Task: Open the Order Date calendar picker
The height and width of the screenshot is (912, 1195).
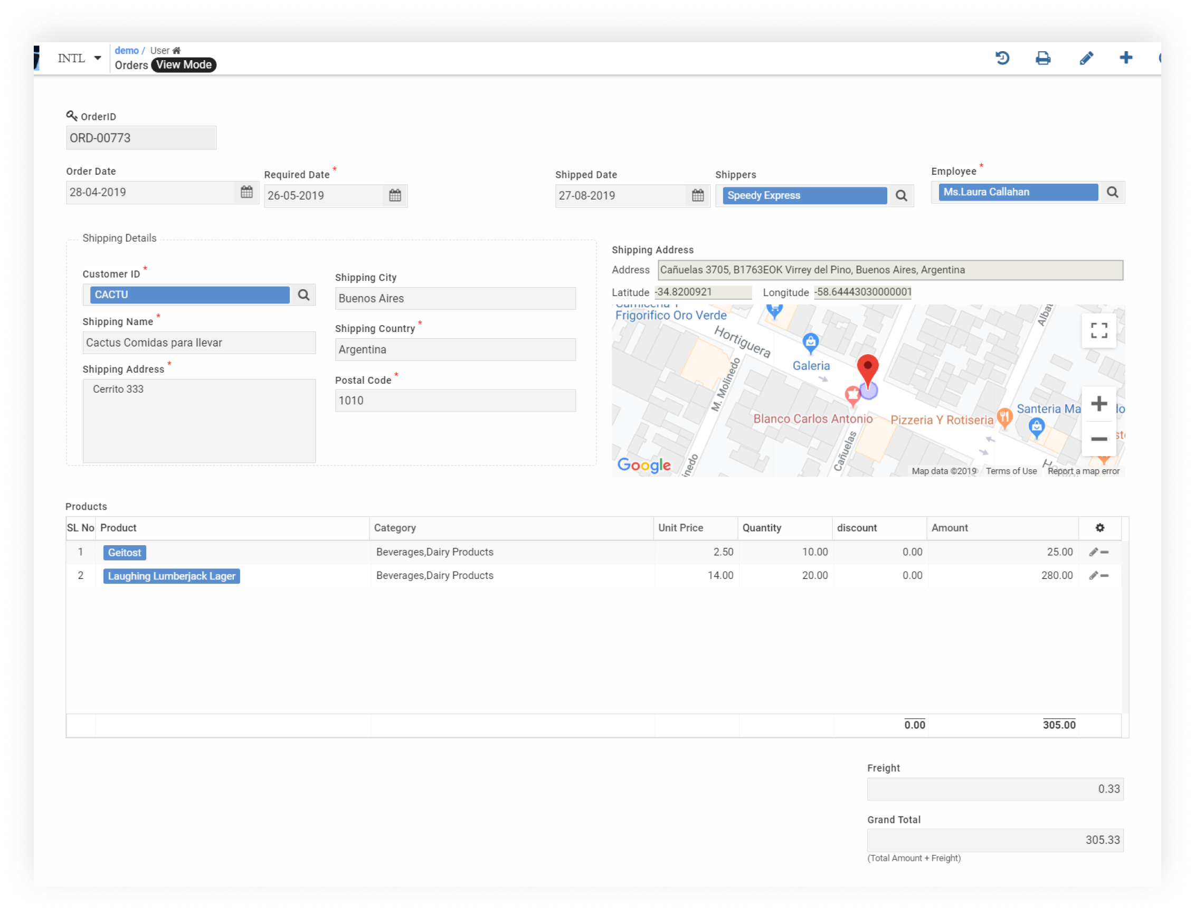Action: tap(246, 192)
